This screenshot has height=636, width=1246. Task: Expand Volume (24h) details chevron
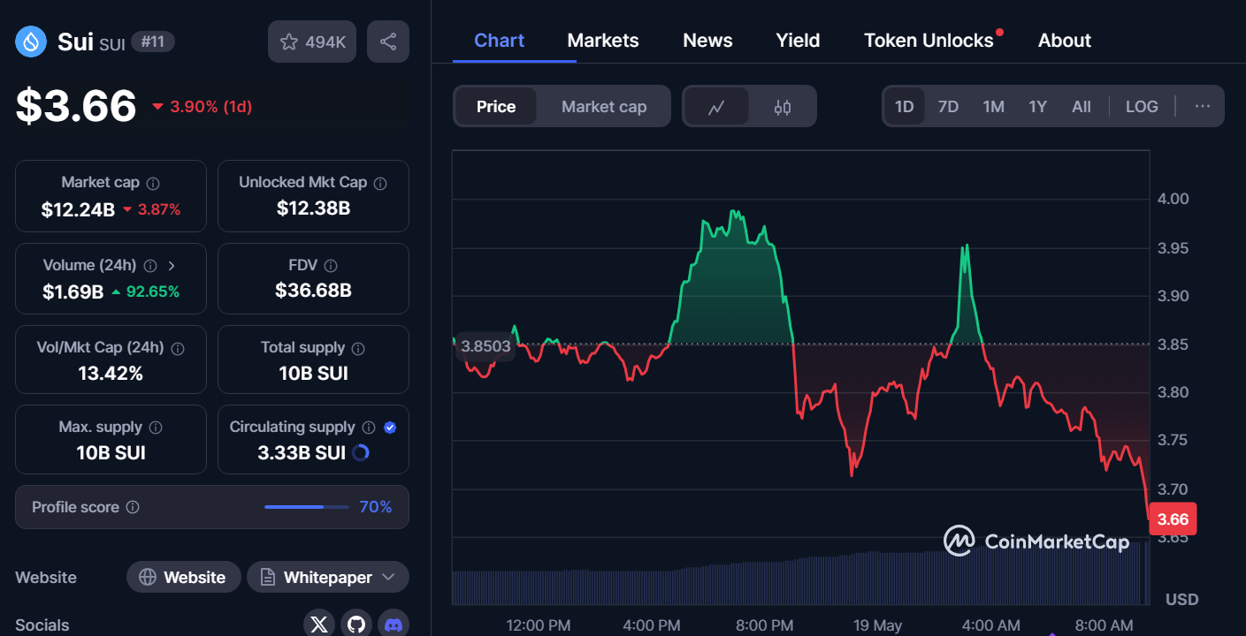pyautogui.click(x=172, y=266)
